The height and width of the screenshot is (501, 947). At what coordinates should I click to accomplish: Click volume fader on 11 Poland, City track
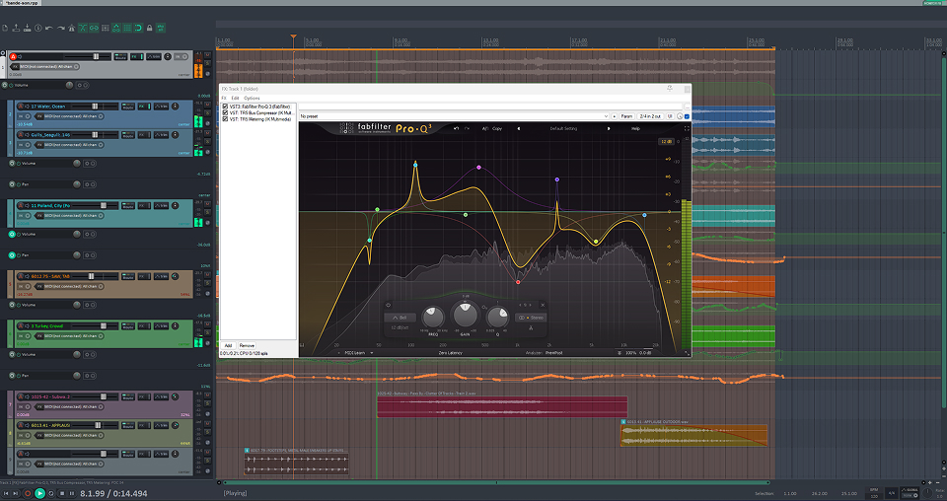pos(104,206)
